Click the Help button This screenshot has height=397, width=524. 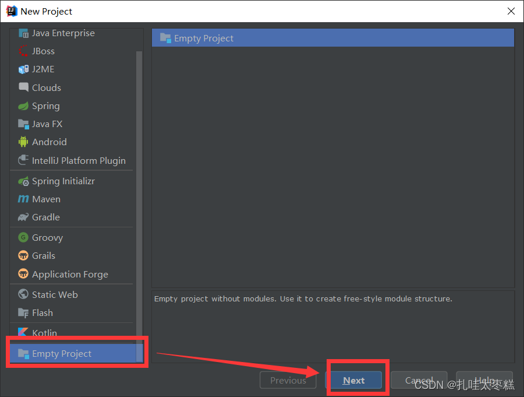(484, 380)
